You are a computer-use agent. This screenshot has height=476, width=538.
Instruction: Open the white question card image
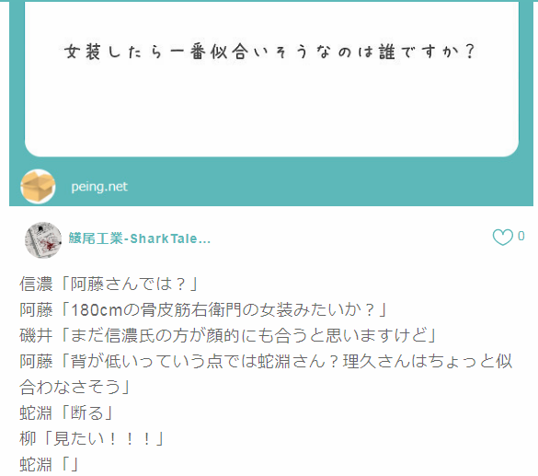point(271,78)
